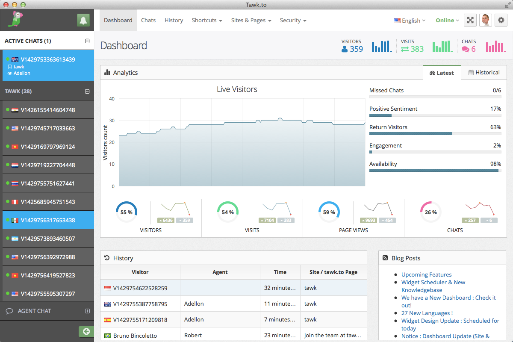
Task: Click the Site / tawk.to Page column header
Action: [333, 272]
